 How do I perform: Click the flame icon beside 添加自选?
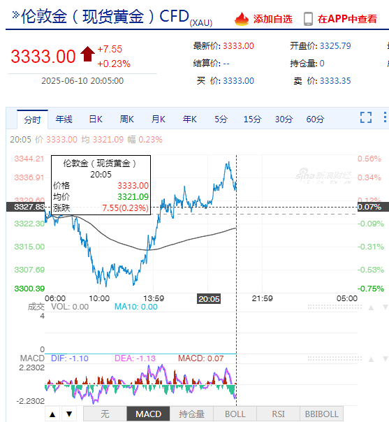tap(242, 19)
